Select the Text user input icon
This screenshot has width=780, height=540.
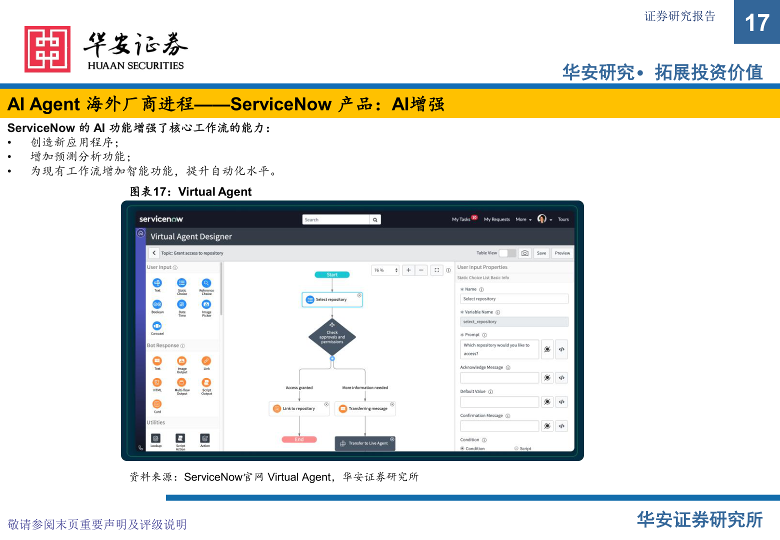(157, 283)
